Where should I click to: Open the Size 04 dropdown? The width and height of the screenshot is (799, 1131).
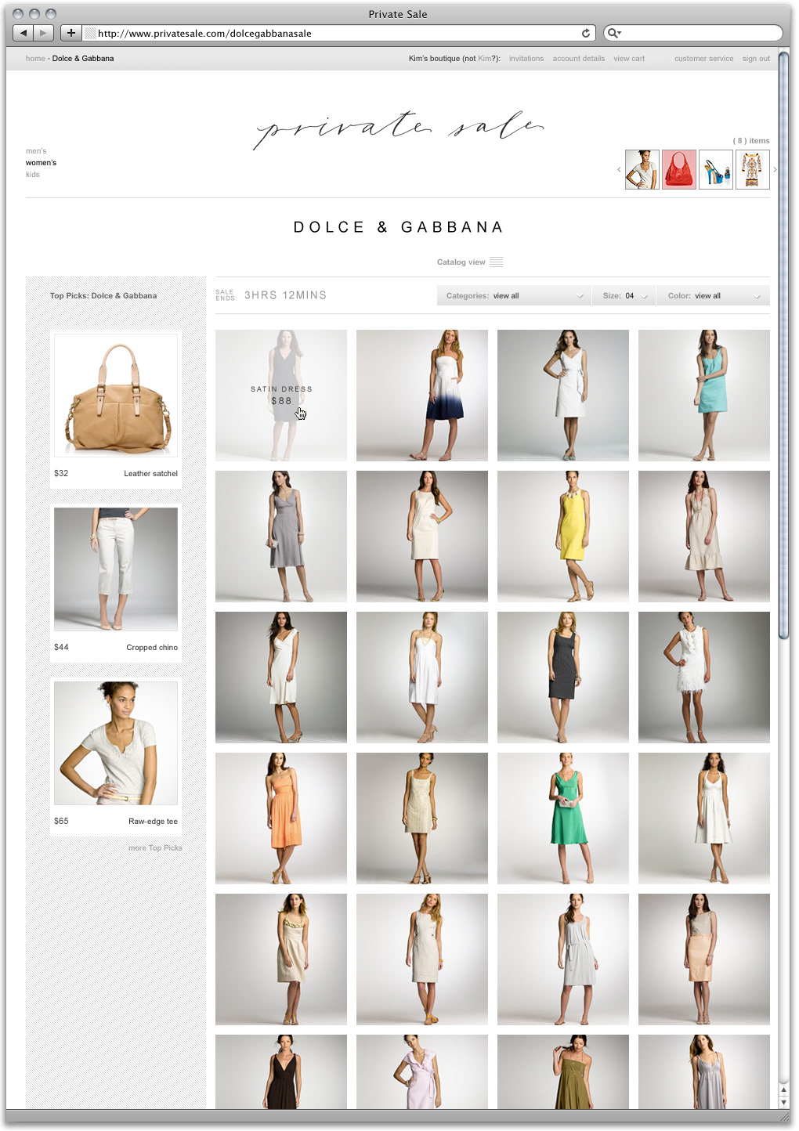coord(624,296)
